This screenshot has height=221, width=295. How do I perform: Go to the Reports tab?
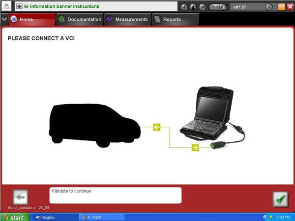pos(176,19)
